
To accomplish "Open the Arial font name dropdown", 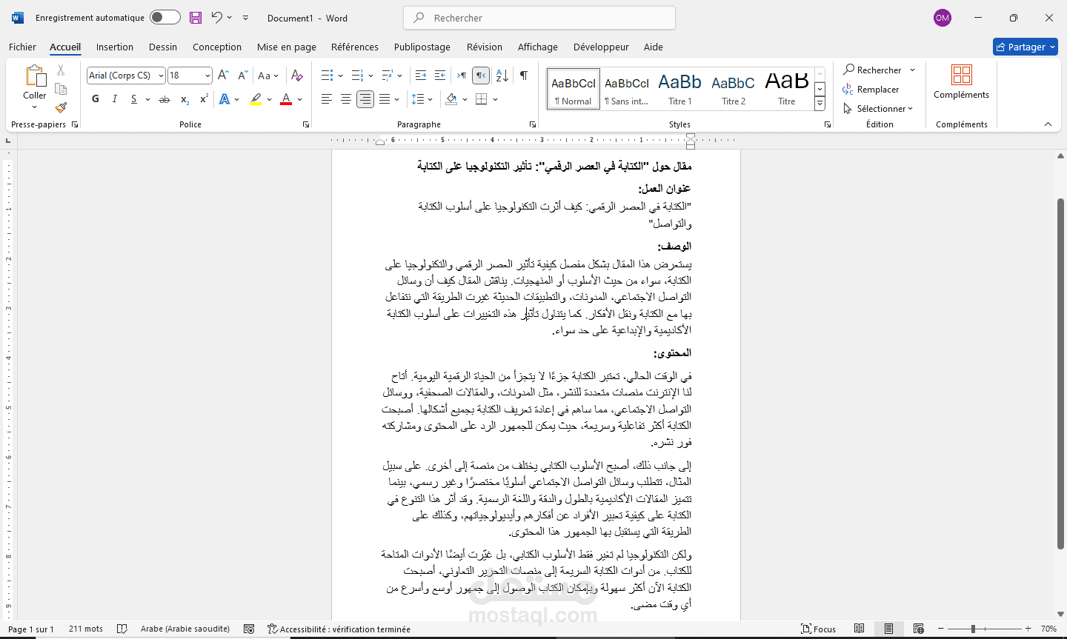I will click(x=161, y=76).
